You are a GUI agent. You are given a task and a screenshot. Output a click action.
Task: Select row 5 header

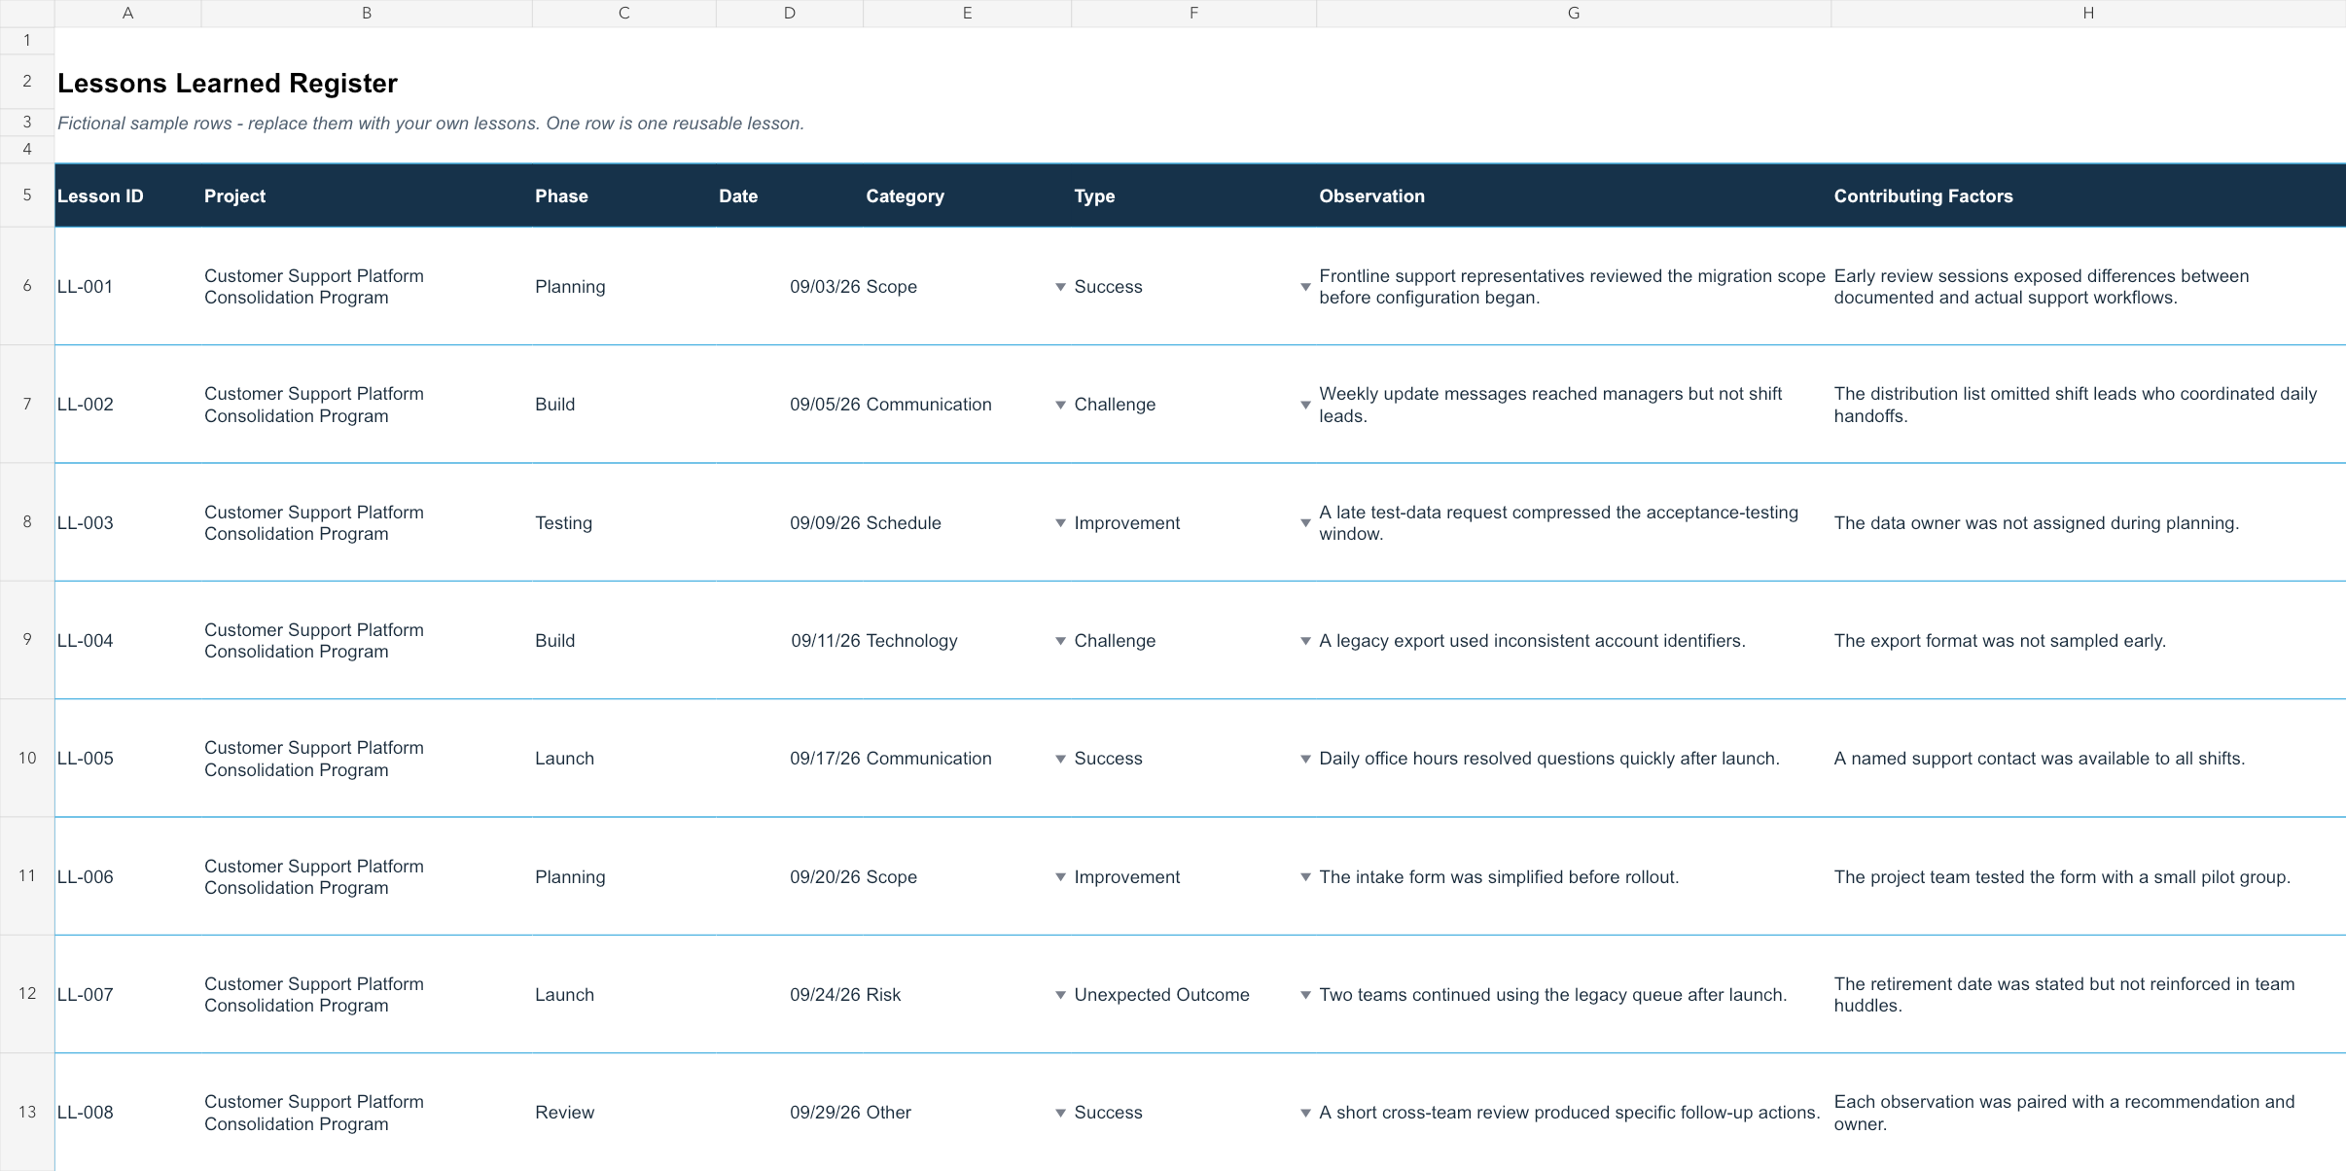tap(27, 195)
